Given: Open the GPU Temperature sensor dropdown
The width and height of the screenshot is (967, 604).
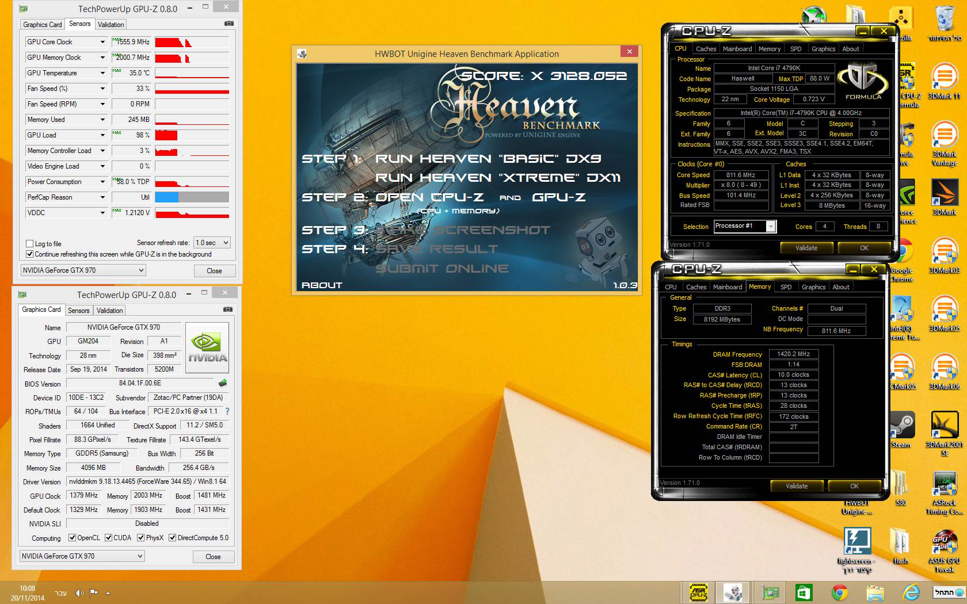Looking at the screenshot, I should (x=102, y=73).
